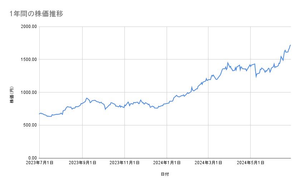Click the line's starting point at the left edge

pyautogui.click(x=40, y=114)
